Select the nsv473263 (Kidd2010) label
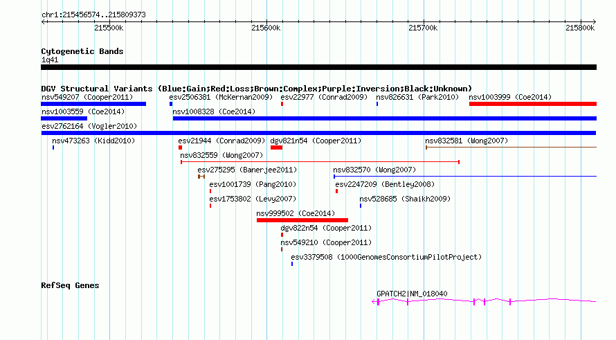Image resolution: width=616 pixels, height=340 pixels. click(x=93, y=141)
